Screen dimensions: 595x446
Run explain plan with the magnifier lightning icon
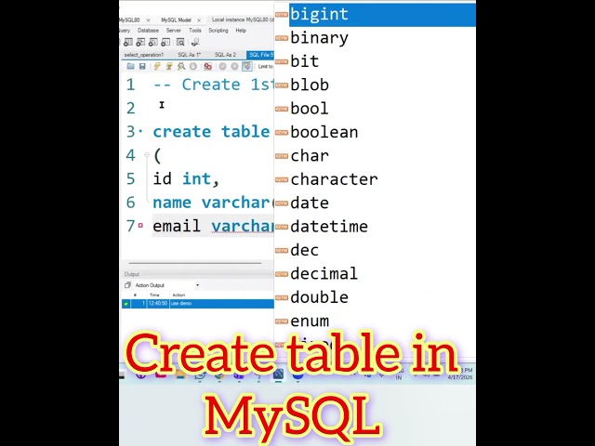[x=181, y=66]
